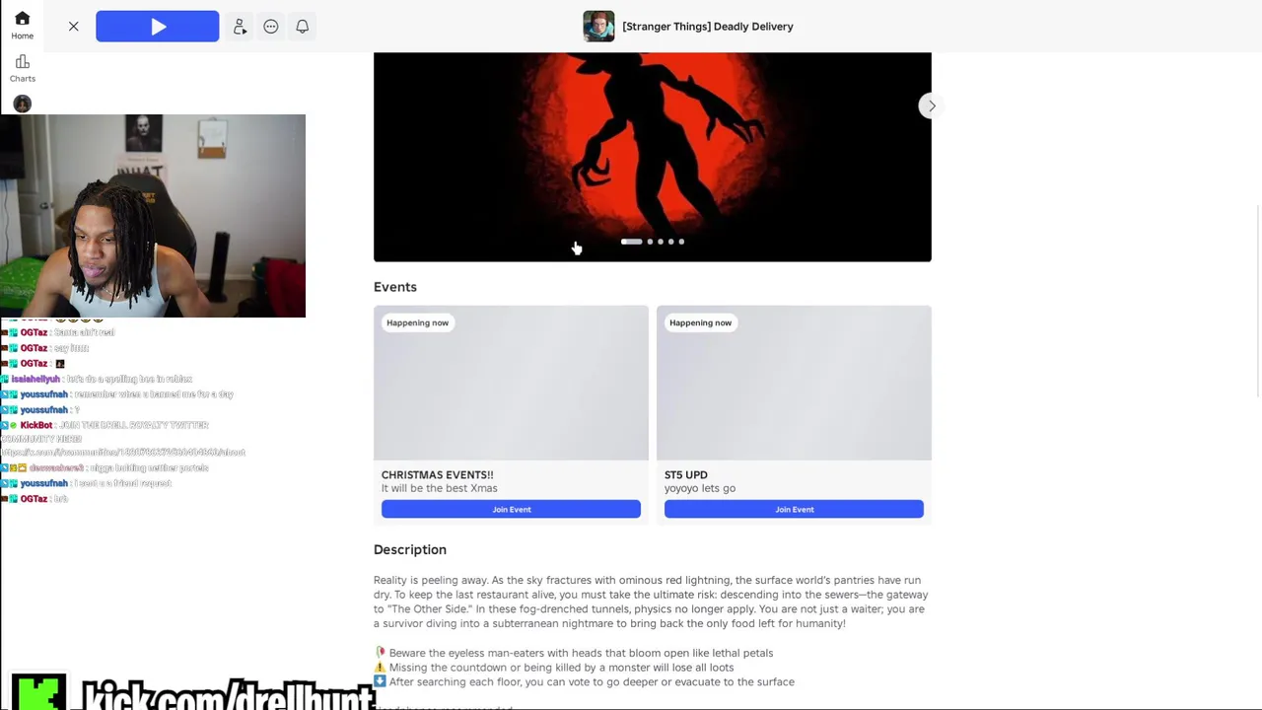1262x710 pixels.
Task: Click the Events section heading
Action: (395, 287)
